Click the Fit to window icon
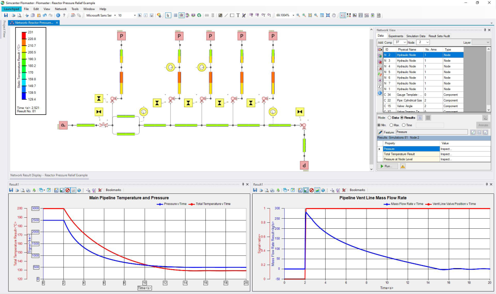The width and height of the screenshot is (496, 294). [310, 15]
